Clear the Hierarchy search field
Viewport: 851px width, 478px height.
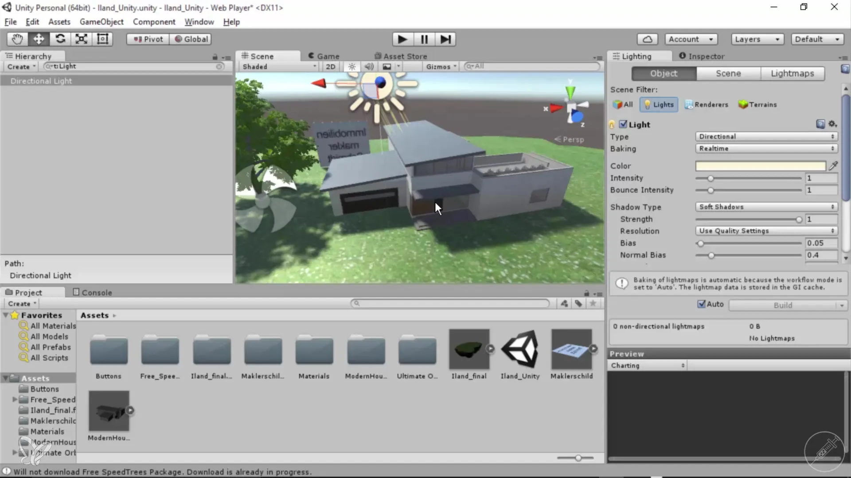pos(219,66)
